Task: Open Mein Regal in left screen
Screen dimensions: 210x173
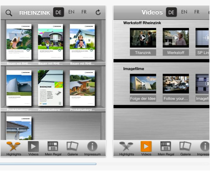Action: pos(52,148)
